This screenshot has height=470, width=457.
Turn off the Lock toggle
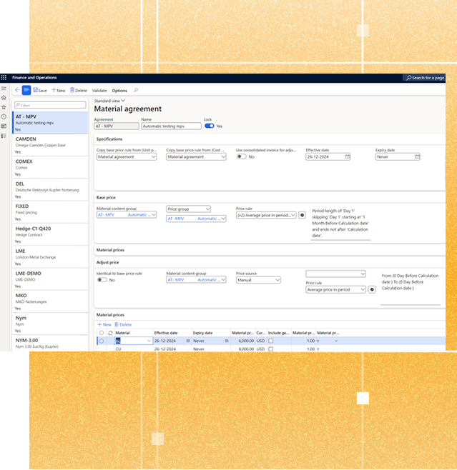coord(209,126)
